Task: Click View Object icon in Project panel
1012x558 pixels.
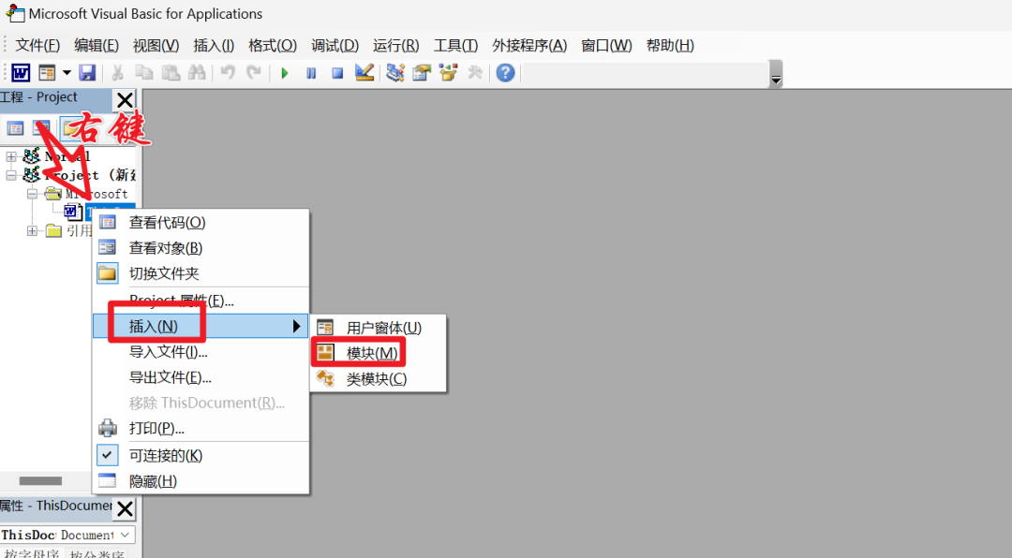Action: coord(41,128)
